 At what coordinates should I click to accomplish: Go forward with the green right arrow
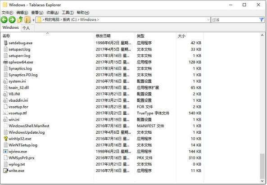12,20
